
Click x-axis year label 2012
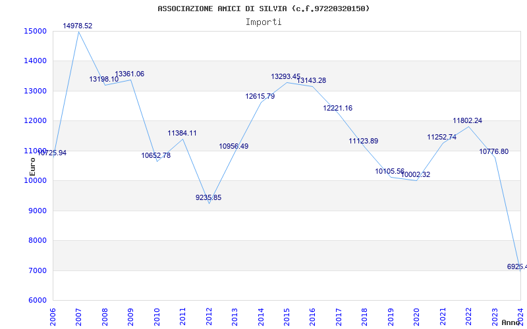coord(209,317)
